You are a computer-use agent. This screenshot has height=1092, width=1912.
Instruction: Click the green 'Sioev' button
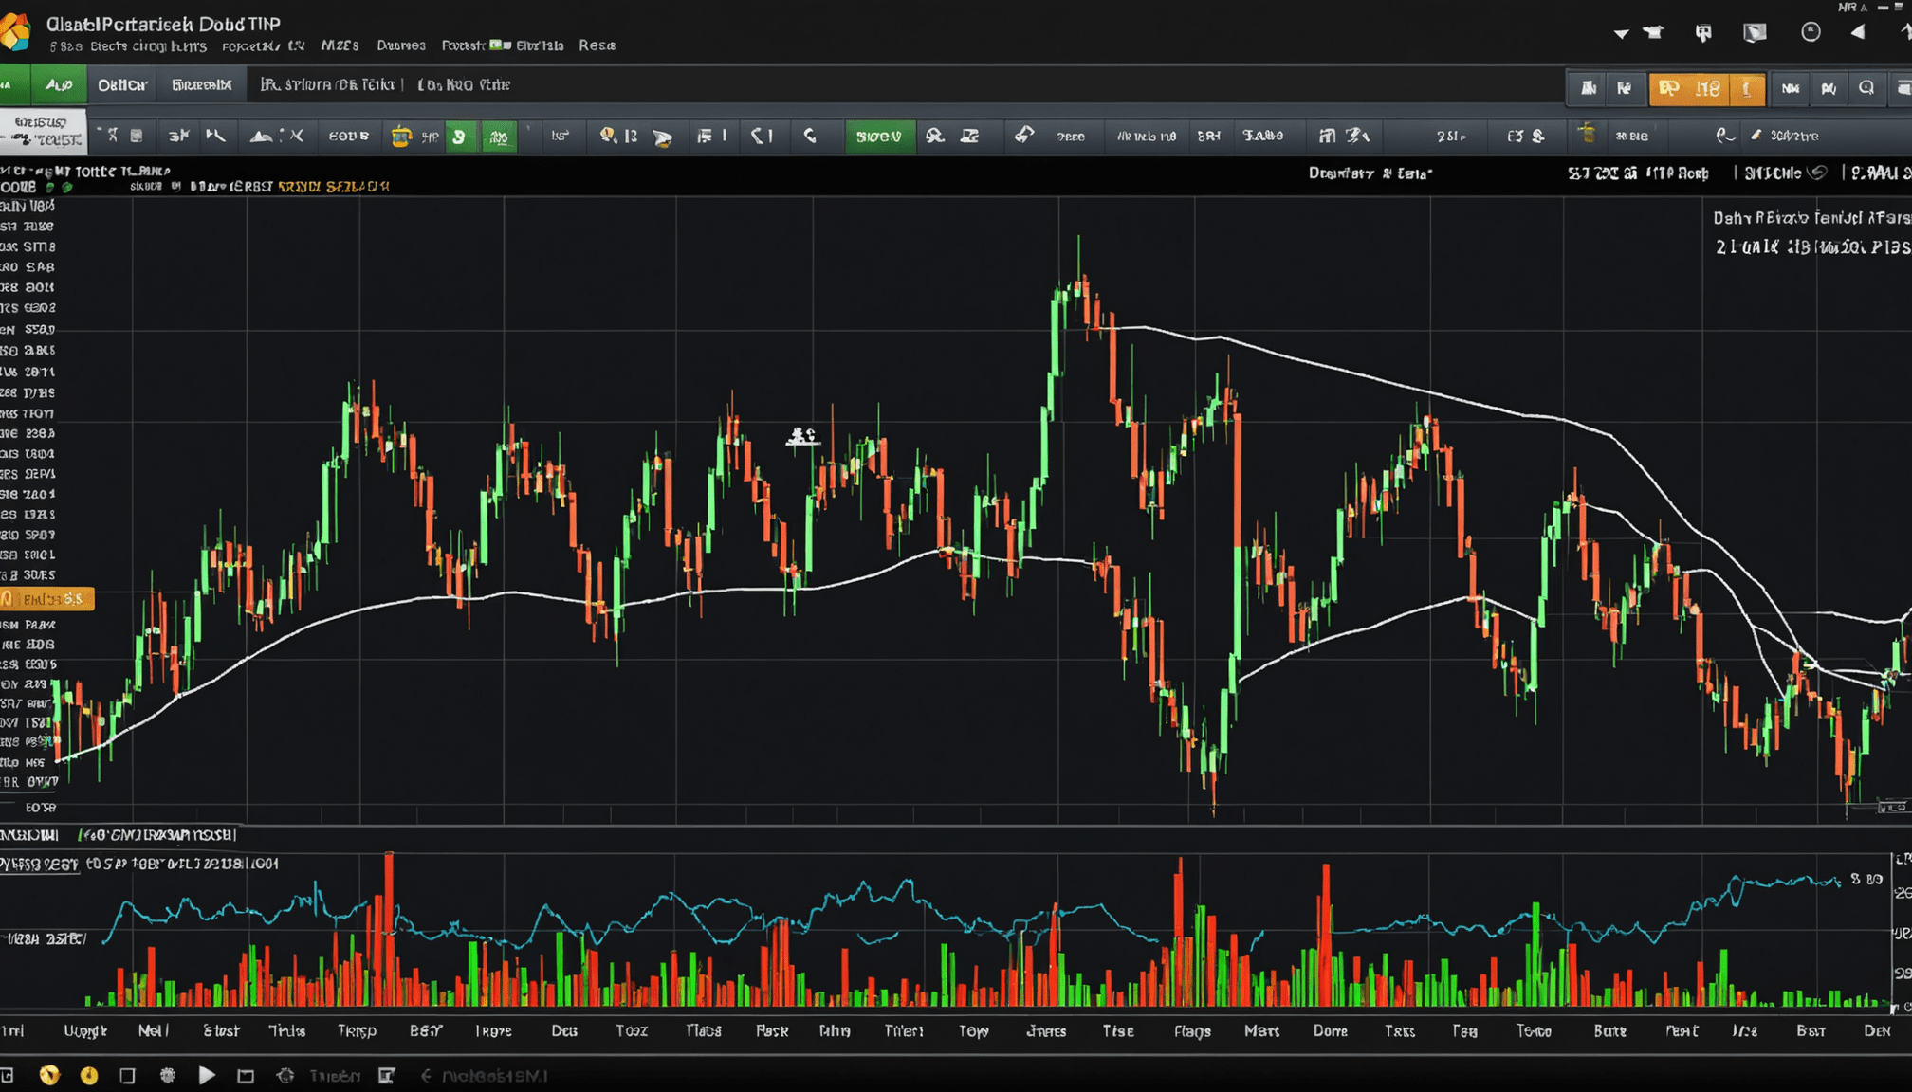[x=878, y=136]
